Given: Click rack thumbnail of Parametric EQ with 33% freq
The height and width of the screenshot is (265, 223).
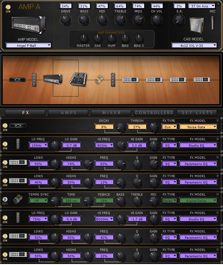Looking at the screenshot, I should pyautogui.click(x=18, y=254).
